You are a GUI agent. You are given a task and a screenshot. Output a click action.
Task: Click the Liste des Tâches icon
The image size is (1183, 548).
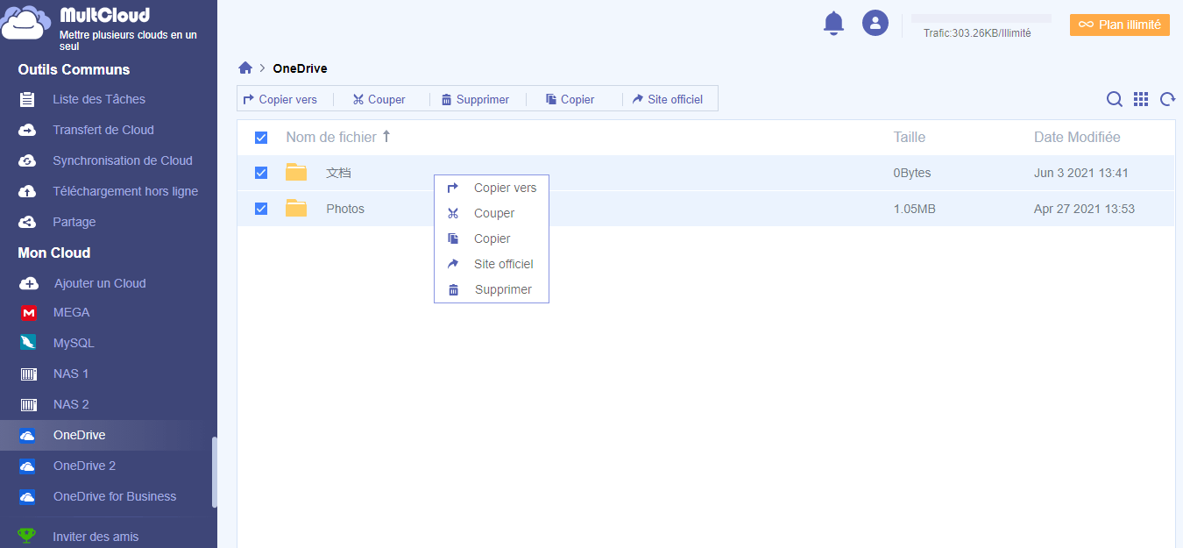27,99
